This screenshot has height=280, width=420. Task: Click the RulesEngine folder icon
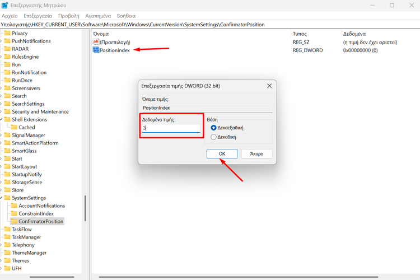pos(7,57)
